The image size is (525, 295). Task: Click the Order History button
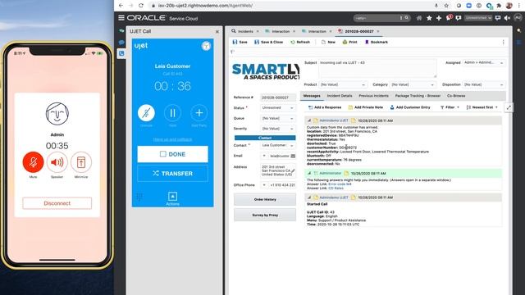(265, 199)
